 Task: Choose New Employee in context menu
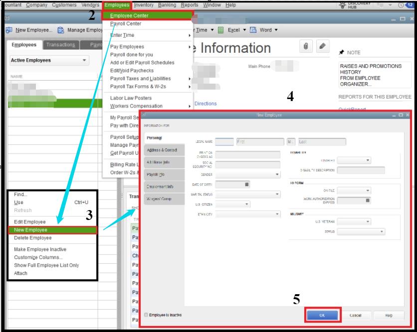pos(52,230)
